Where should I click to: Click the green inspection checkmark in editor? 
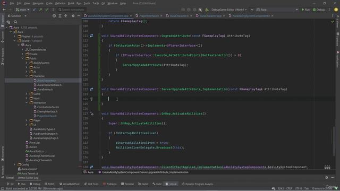[333, 22]
